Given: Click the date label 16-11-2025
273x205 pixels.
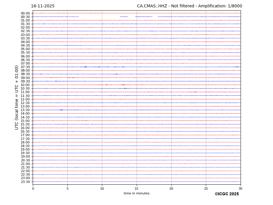Looking at the screenshot, I should tap(43, 6).
